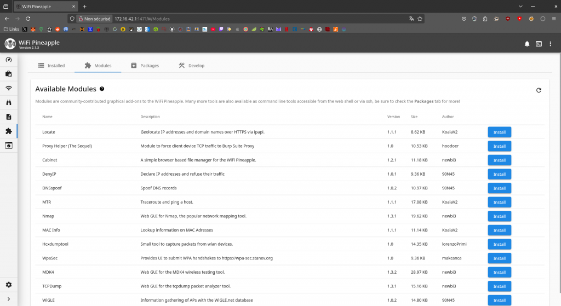Install the MTR module
561x306 pixels.
(500, 203)
